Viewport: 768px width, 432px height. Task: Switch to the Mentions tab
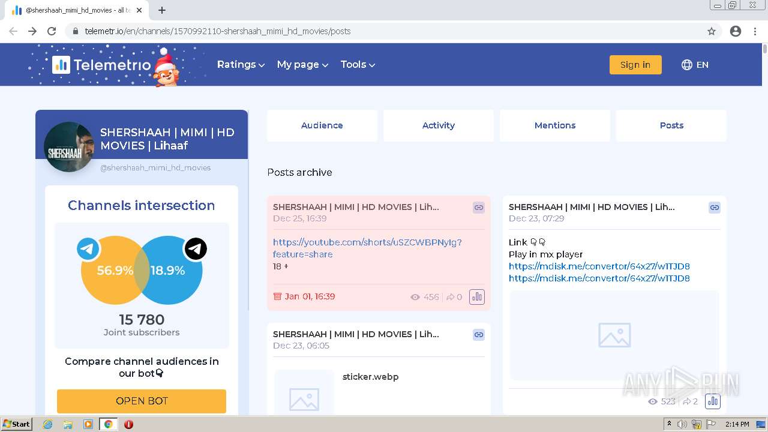tap(555, 125)
